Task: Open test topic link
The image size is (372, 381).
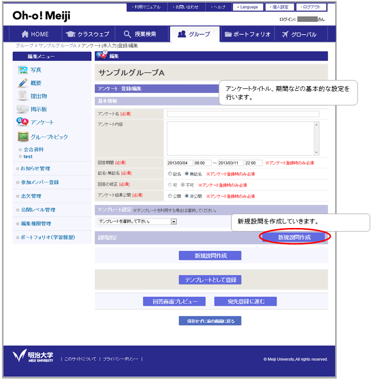Action: (28, 156)
